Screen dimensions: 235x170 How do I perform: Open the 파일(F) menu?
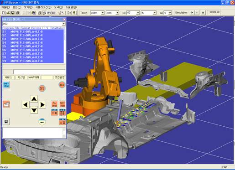(5, 7)
